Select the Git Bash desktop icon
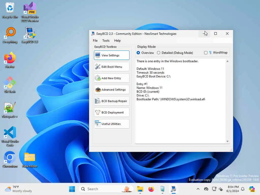Screen dimensions: 260x195 pyautogui.click(x=10, y=85)
